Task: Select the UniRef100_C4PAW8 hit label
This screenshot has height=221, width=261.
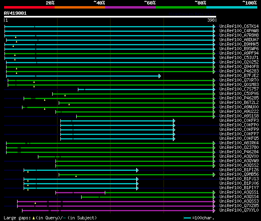Action: 239,31
